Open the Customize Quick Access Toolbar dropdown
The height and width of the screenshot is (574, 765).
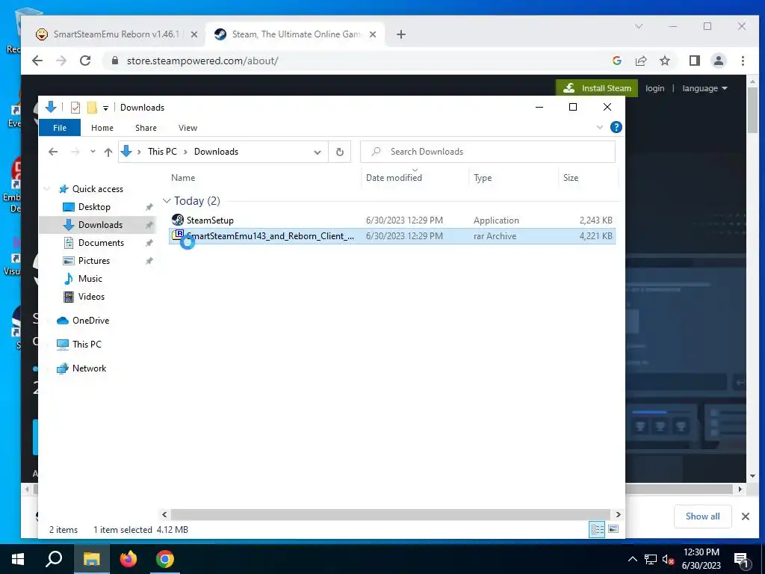105,108
